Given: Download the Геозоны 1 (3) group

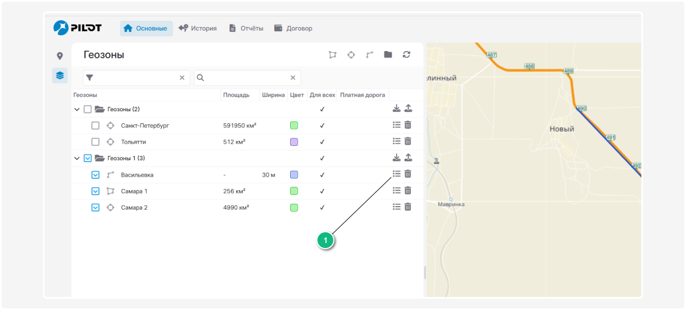Looking at the screenshot, I should [x=396, y=157].
